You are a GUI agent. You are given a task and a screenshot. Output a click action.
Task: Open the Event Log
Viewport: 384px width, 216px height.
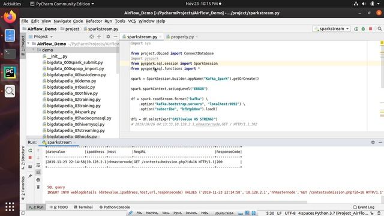pyautogui.click(x=364, y=207)
